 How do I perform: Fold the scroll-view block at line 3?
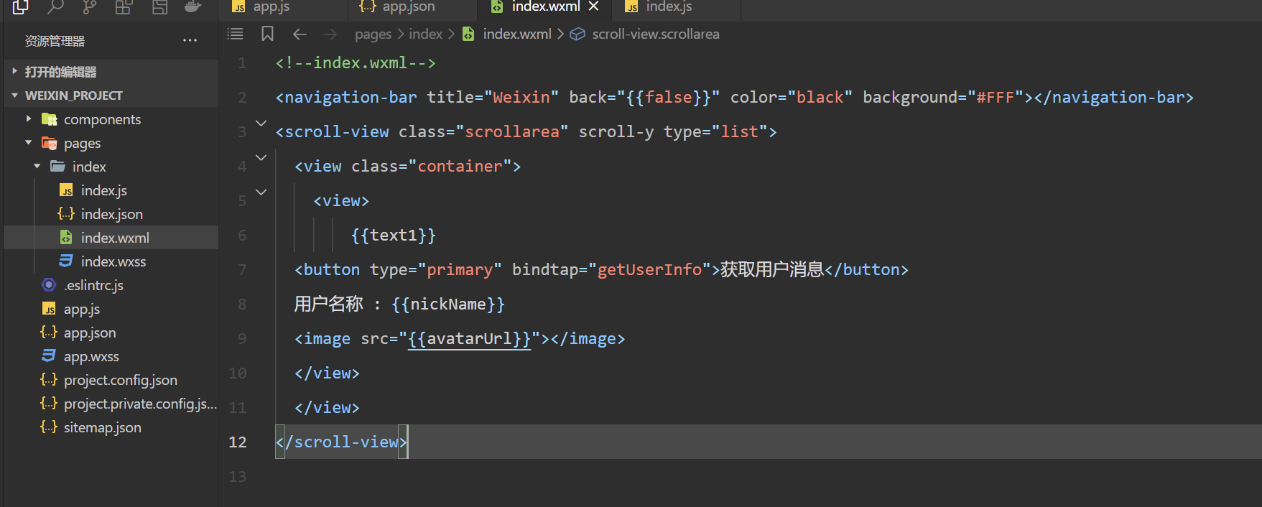click(261, 124)
